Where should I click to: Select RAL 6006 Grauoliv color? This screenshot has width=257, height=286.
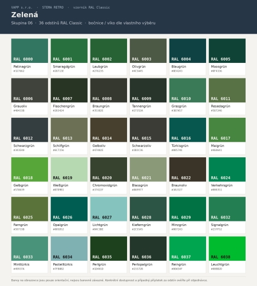point(30,90)
